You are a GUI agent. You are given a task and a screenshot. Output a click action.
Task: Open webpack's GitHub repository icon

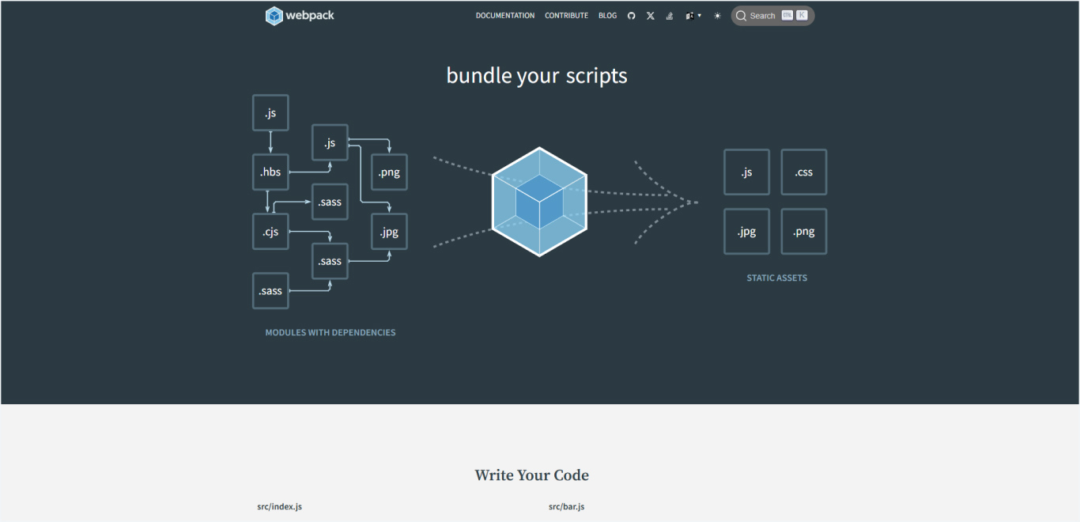(x=631, y=15)
